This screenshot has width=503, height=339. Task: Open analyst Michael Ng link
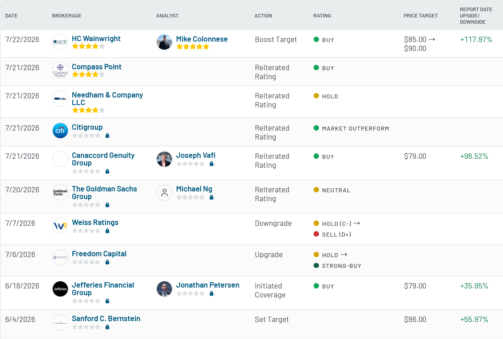coord(194,189)
